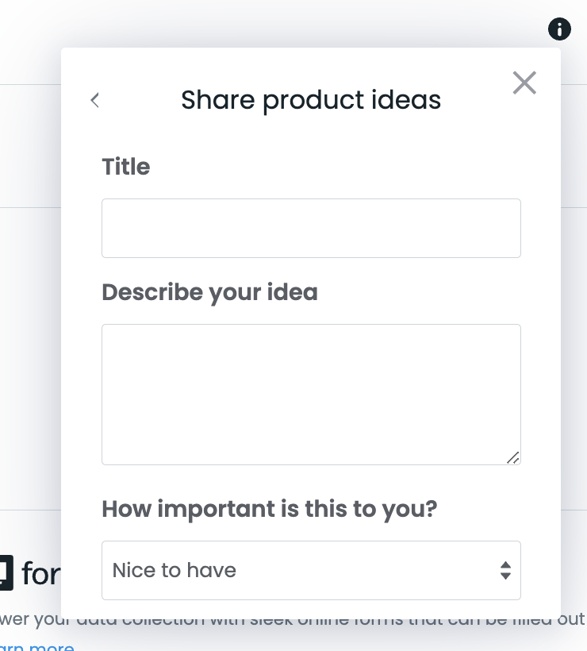Image resolution: width=587 pixels, height=651 pixels.
Task: Click the "Title" field label
Action: tap(126, 167)
